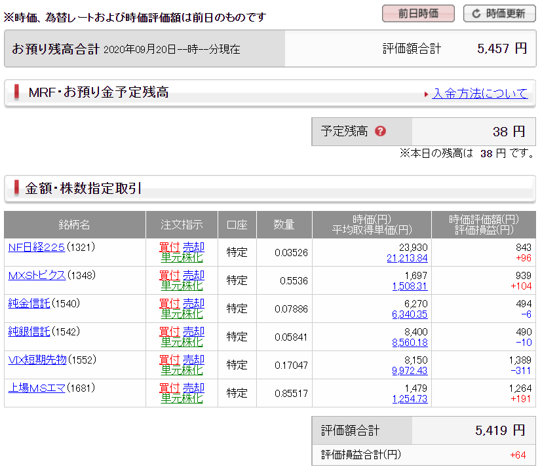
Task: Click 売却 for 上場MSエマ row
Action: (x=193, y=388)
